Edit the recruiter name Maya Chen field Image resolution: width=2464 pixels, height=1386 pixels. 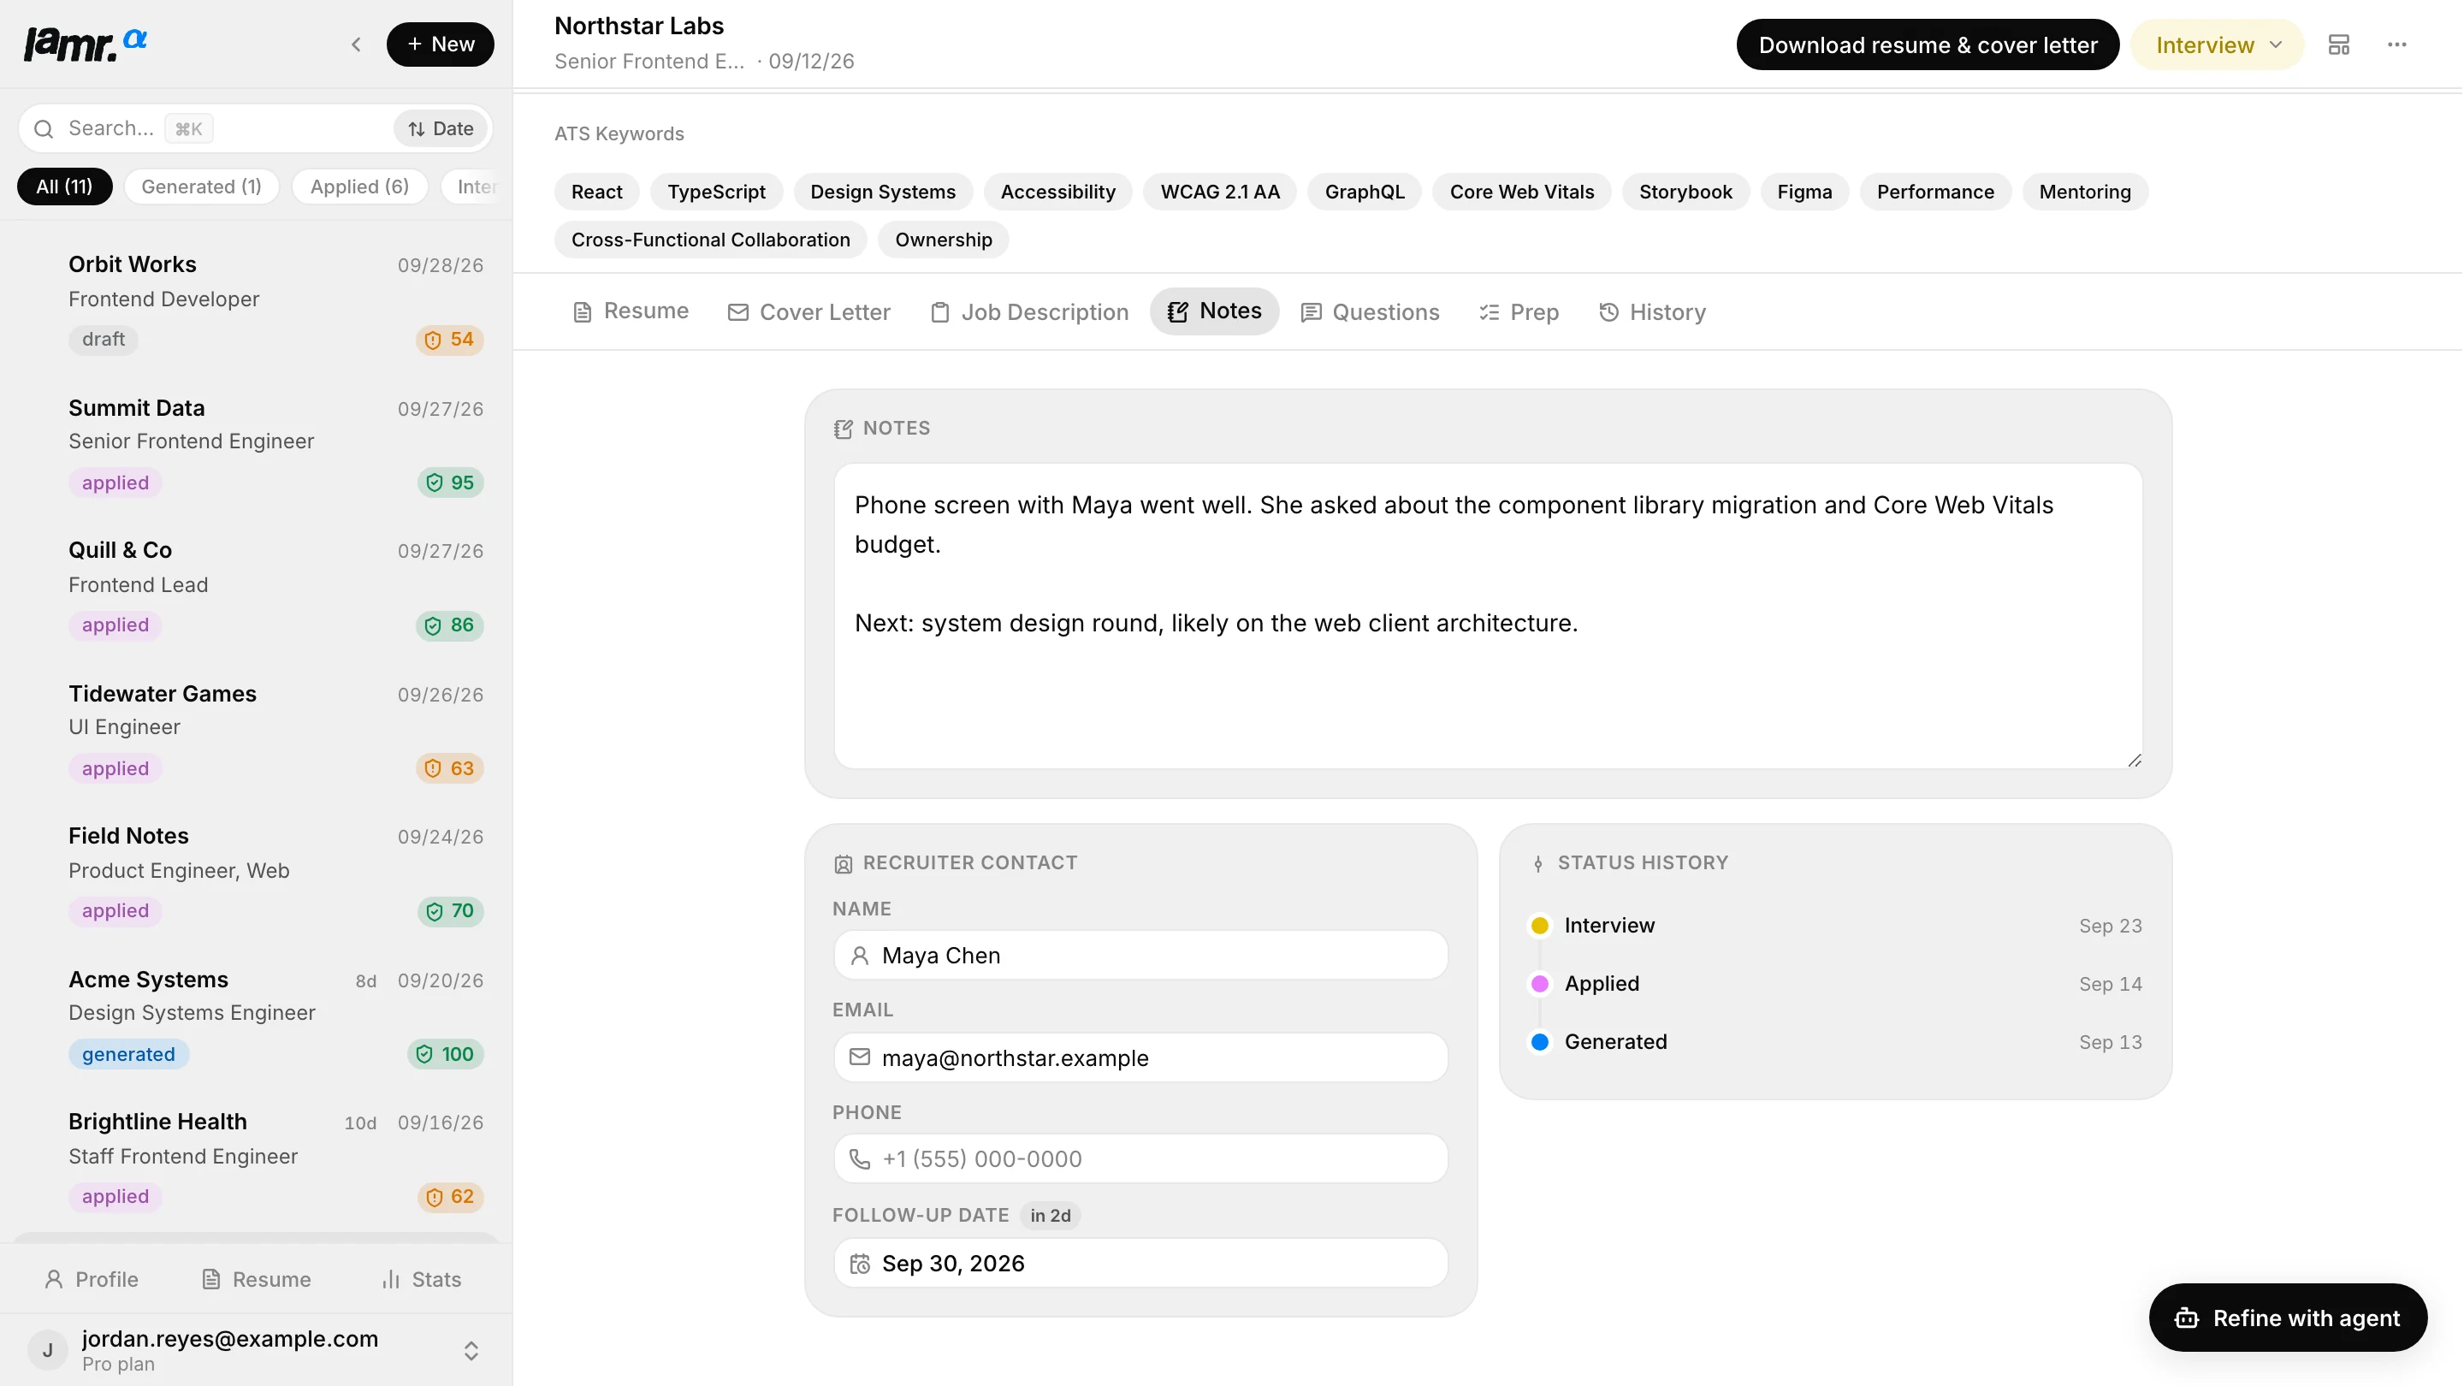1140,956
